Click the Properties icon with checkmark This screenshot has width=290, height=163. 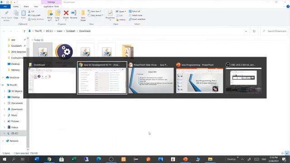pyautogui.click(x=110, y=13)
